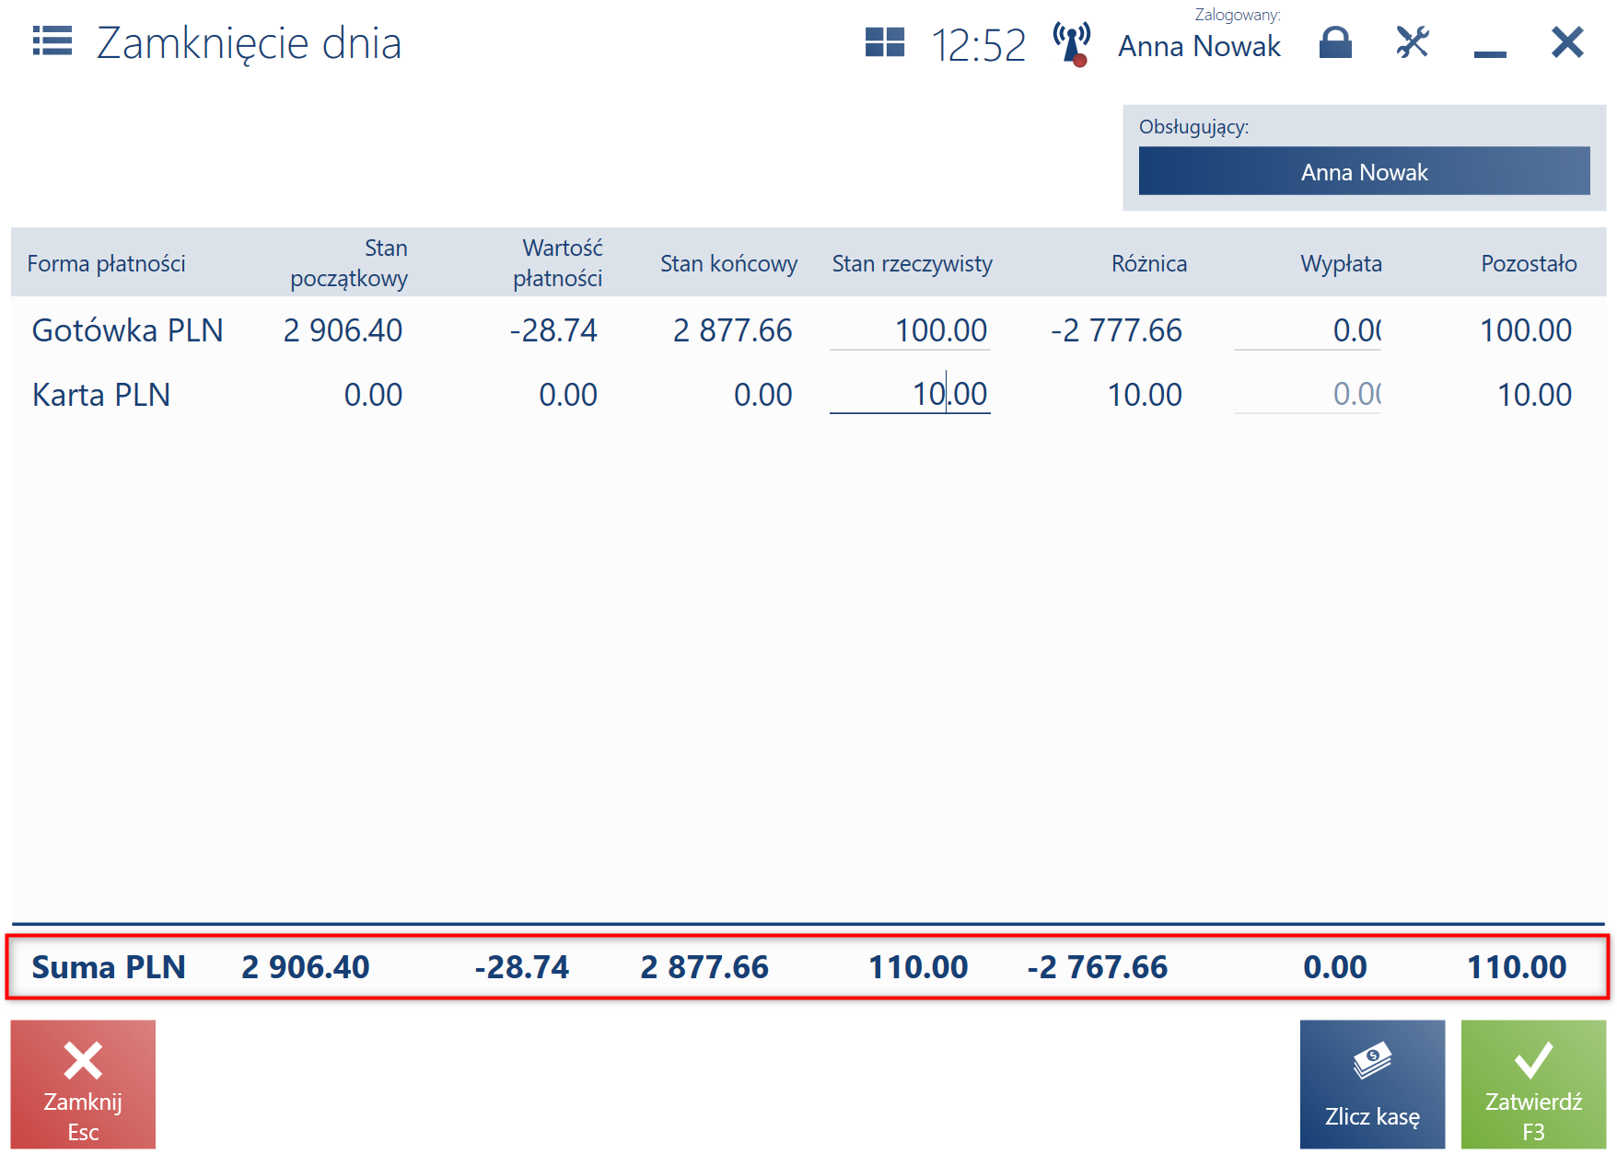Select the Karta PLN row label
This screenshot has height=1154, width=1617.
coord(101,395)
